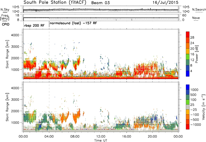Click the '4' tick on power colorbar
Image resolution: width=206 pixels, height=142 pixels.
[x=191, y=71]
